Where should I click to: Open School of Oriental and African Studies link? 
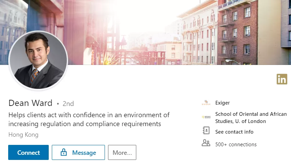tap(251, 118)
